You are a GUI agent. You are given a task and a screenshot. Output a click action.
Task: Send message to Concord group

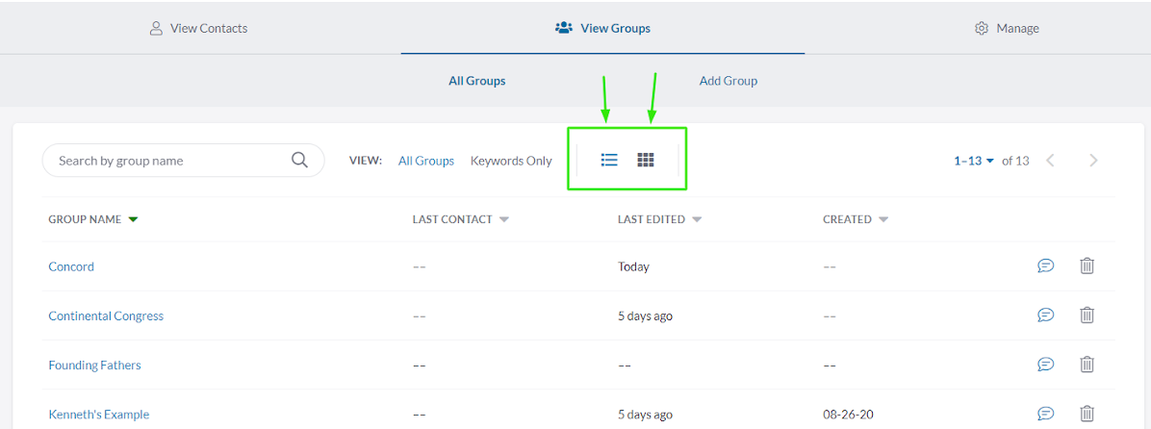(1045, 266)
